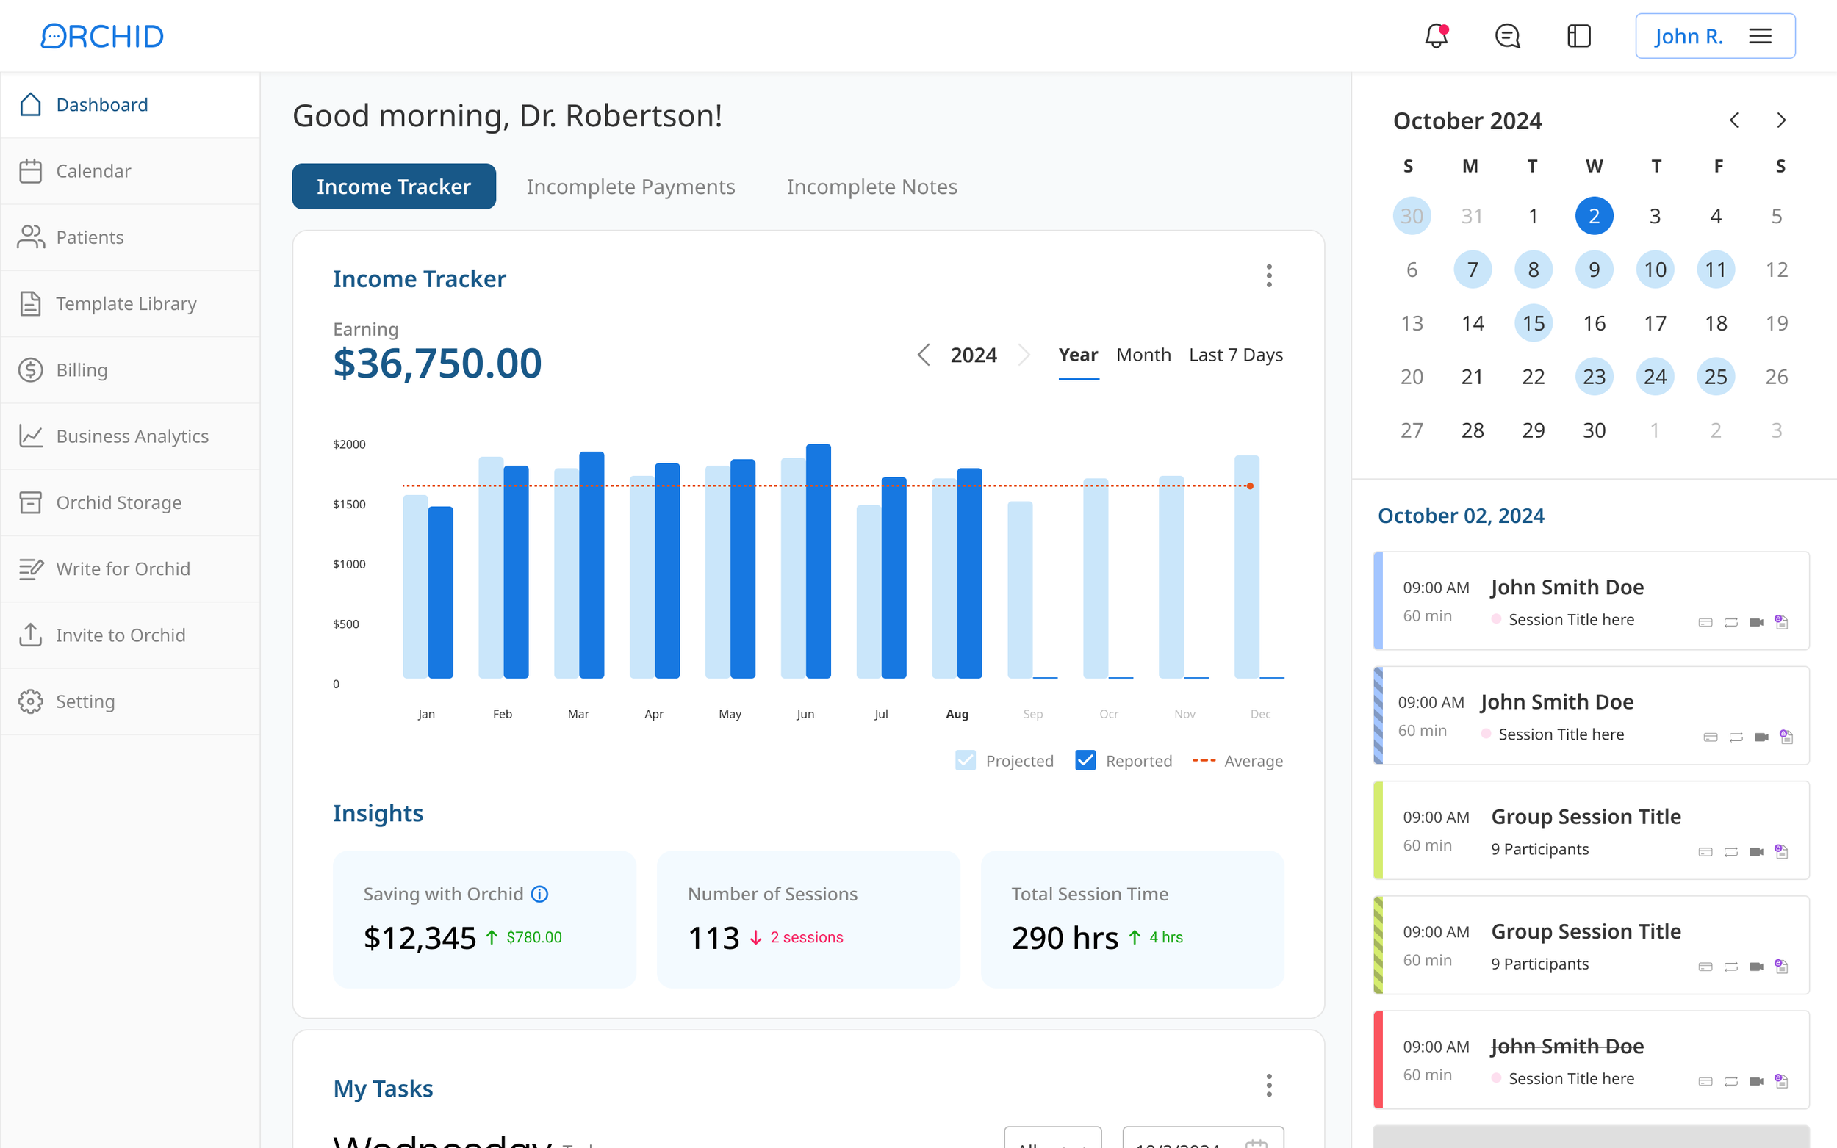Open Business Analytics in the sidebar

click(132, 436)
